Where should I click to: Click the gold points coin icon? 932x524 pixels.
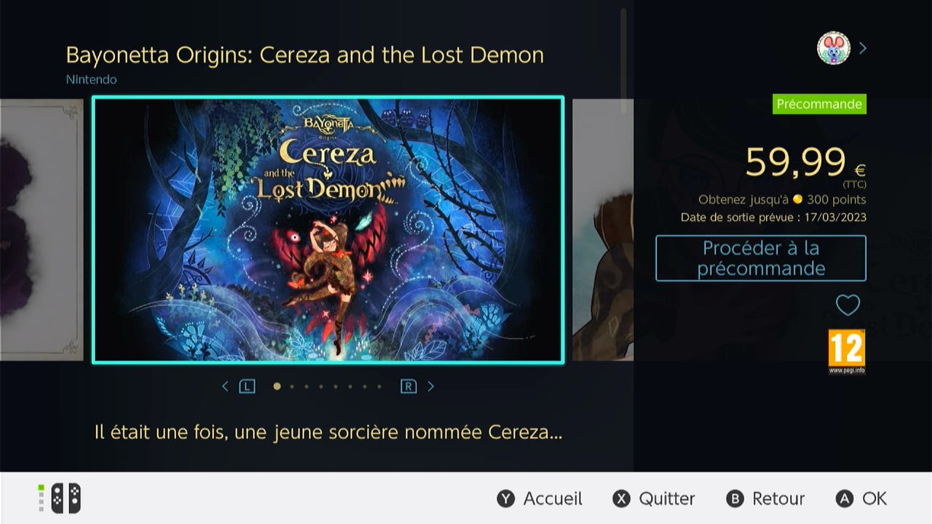pos(797,199)
